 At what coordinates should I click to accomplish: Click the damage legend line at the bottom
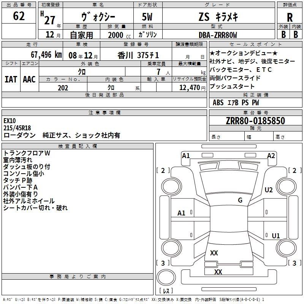click(134, 299)
